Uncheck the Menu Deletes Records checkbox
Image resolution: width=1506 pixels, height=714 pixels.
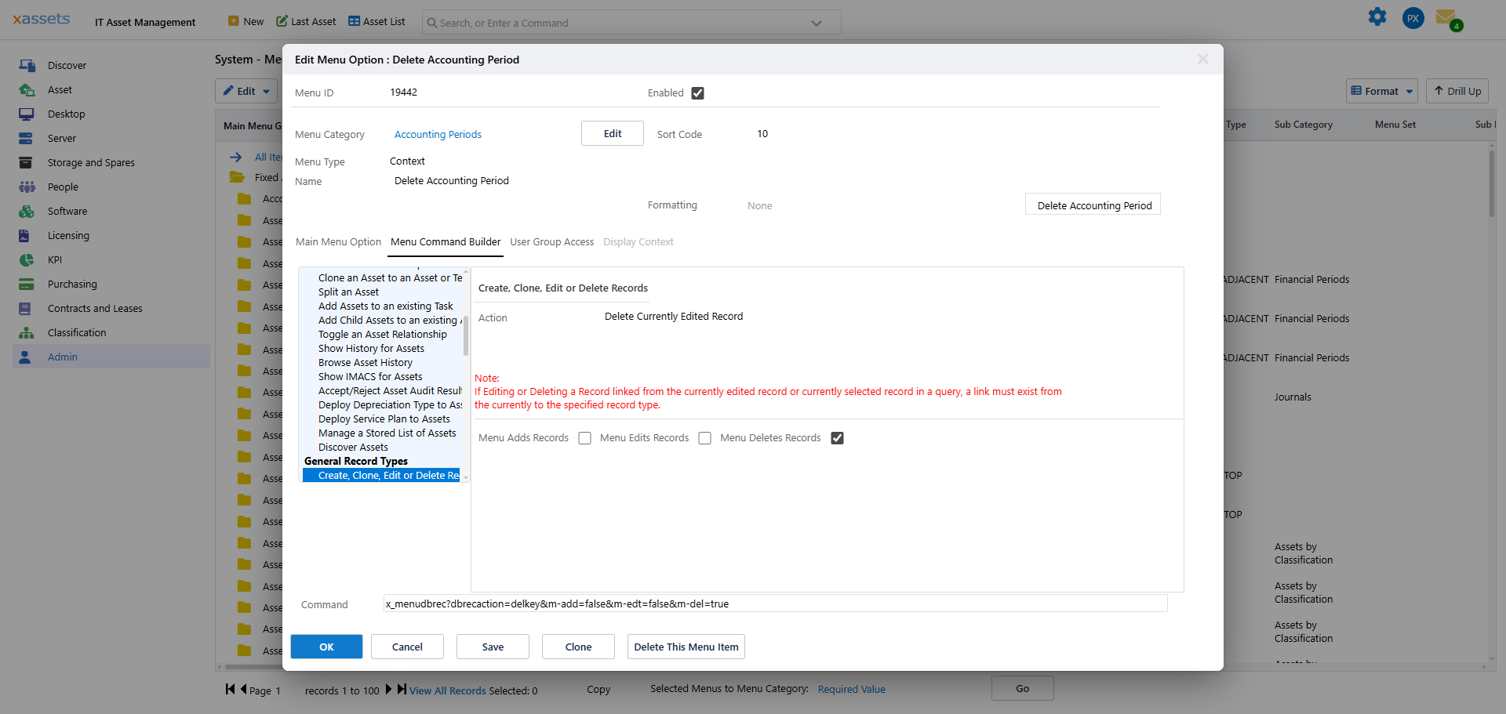point(837,438)
